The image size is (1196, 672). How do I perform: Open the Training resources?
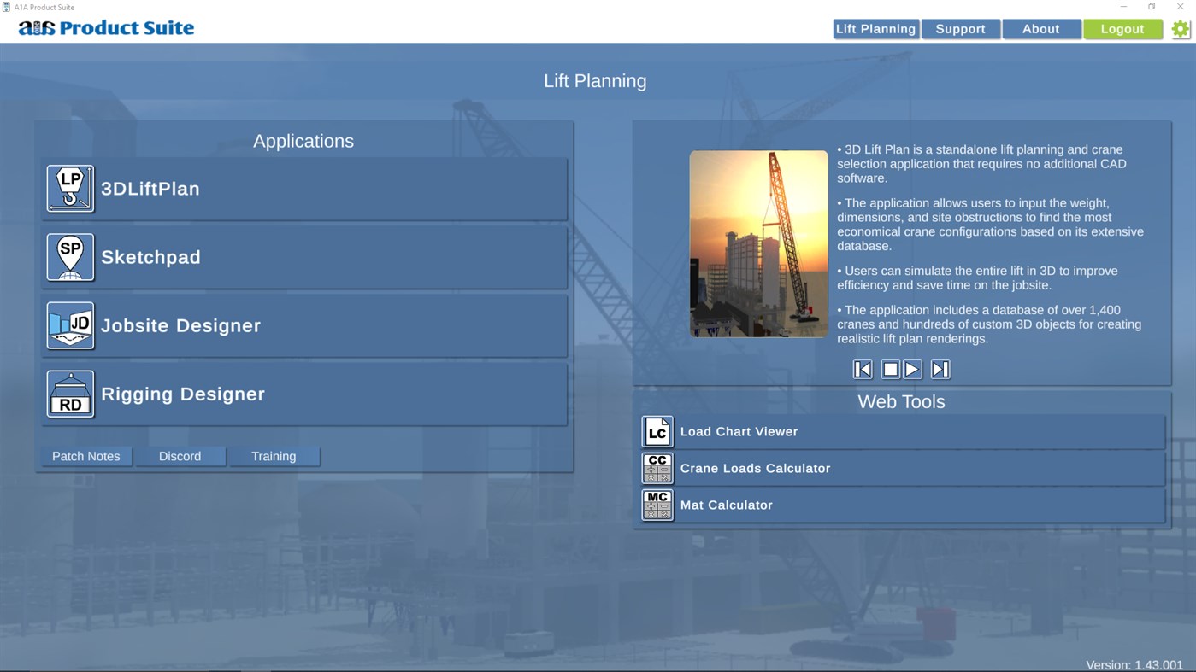[273, 456]
